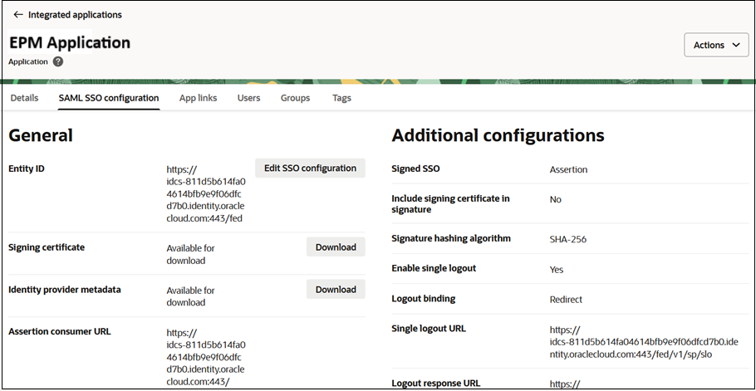Go to the Users tab

(x=248, y=98)
